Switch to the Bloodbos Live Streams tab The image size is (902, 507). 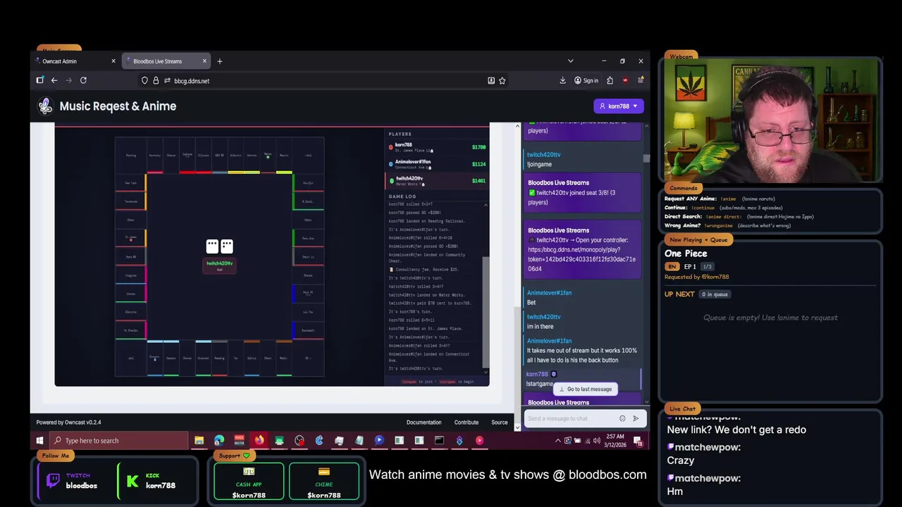click(166, 61)
